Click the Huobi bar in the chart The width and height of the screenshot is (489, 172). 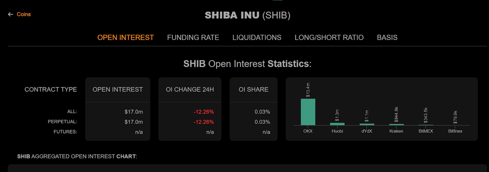click(x=337, y=124)
